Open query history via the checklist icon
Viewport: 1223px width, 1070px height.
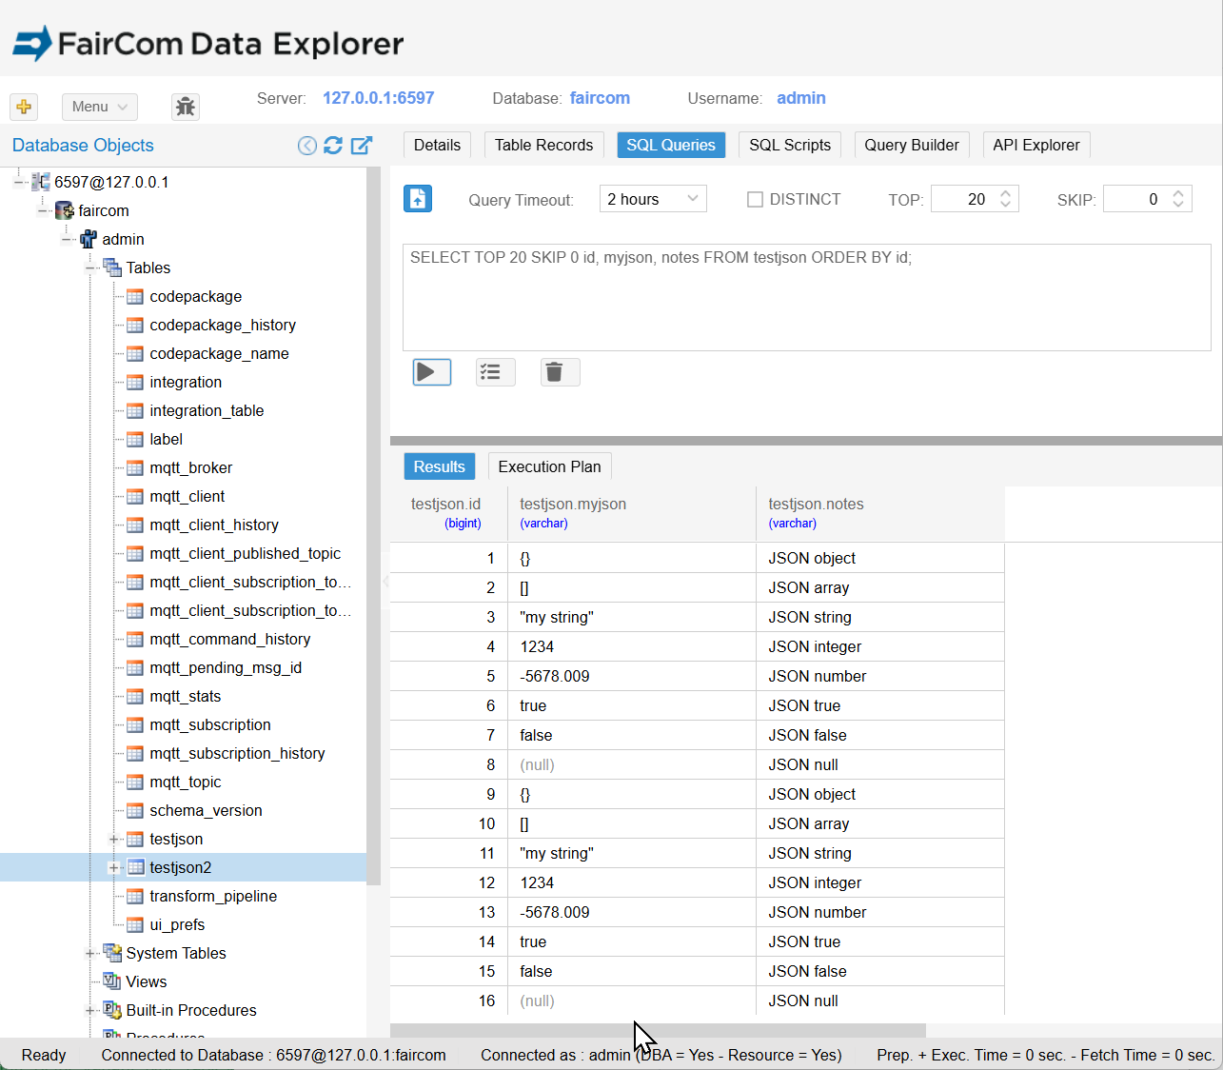[495, 372]
